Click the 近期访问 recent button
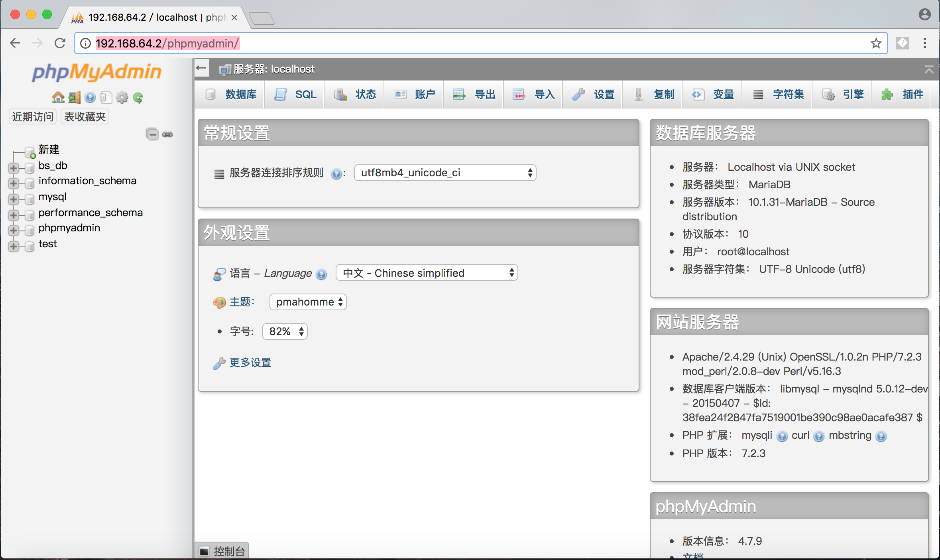Image resolution: width=940 pixels, height=560 pixels. [x=33, y=116]
